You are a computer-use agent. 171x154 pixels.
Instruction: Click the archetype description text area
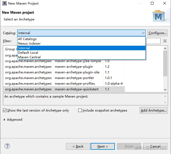click(83, 99)
